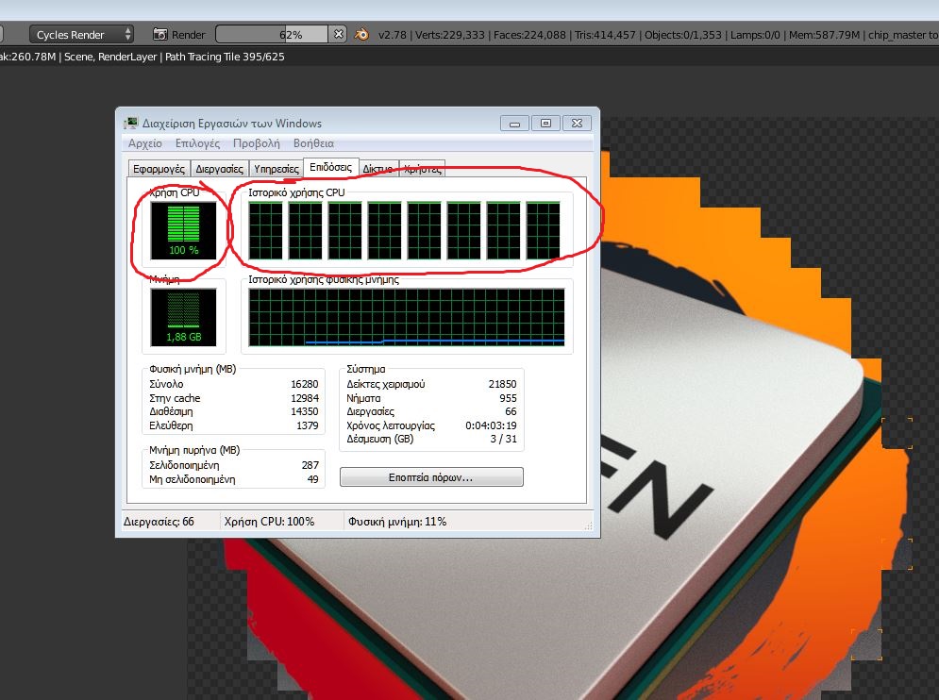Click the Σελιδοποιημένη value 287

coord(310,465)
